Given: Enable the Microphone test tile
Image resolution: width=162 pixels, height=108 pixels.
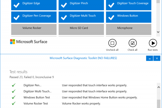Looking at the screenshot, I should (x=128, y=29).
